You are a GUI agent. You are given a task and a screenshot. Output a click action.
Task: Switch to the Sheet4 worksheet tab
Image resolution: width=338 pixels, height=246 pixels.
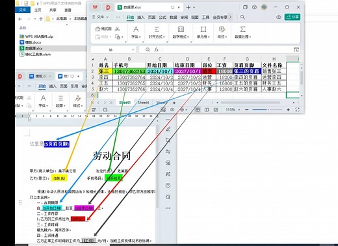click(x=143, y=103)
